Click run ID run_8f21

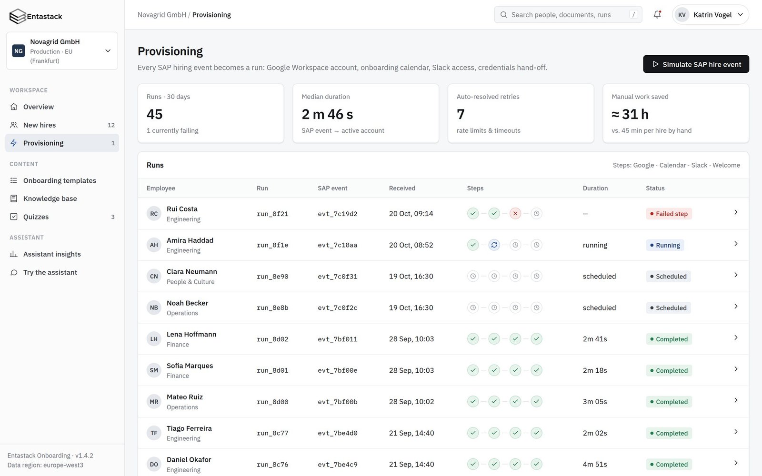click(x=272, y=214)
